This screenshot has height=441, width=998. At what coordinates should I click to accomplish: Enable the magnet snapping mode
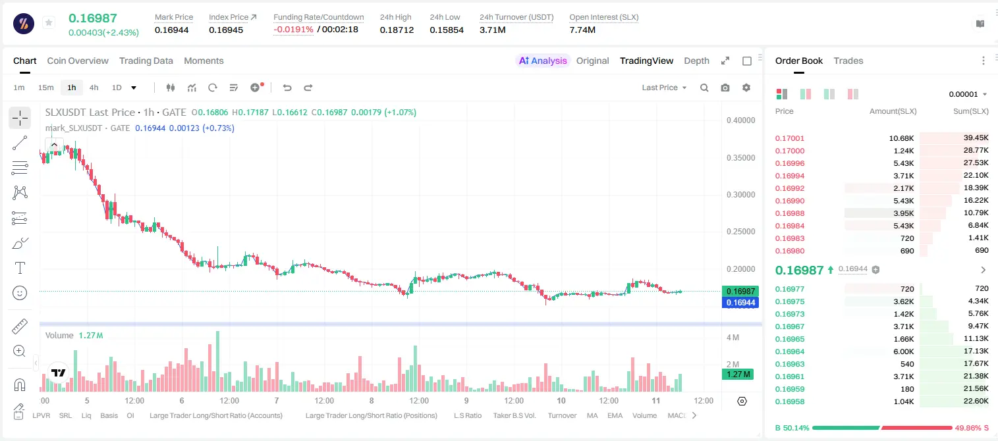tap(20, 385)
